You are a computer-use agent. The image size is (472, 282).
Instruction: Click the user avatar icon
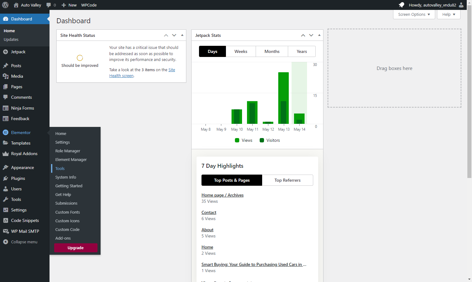tap(461, 5)
